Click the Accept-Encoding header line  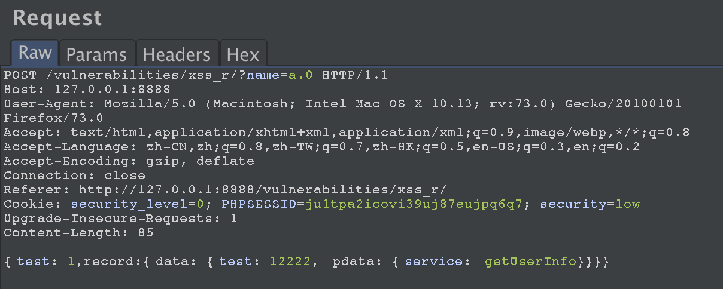pos(129,161)
